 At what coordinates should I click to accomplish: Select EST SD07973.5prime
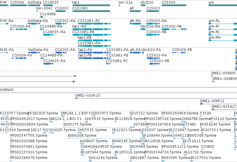[94, 116]
